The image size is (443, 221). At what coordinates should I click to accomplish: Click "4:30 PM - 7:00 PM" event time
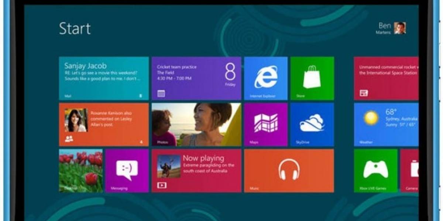click(174, 79)
